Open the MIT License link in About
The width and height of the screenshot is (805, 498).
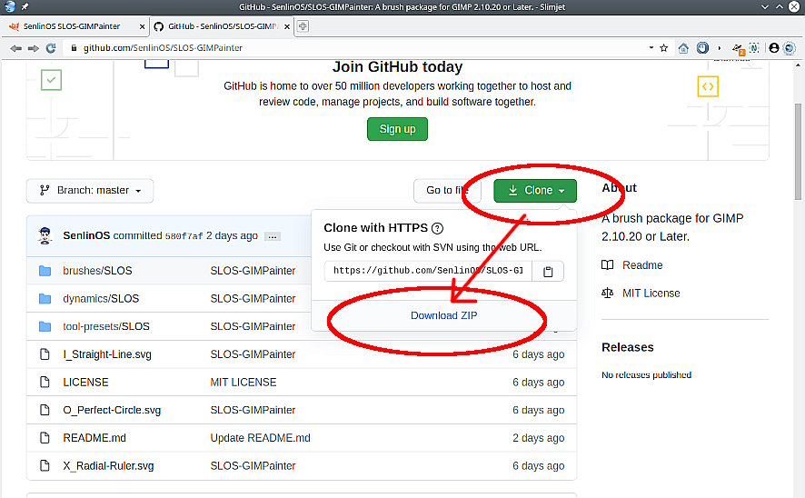click(x=651, y=294)
